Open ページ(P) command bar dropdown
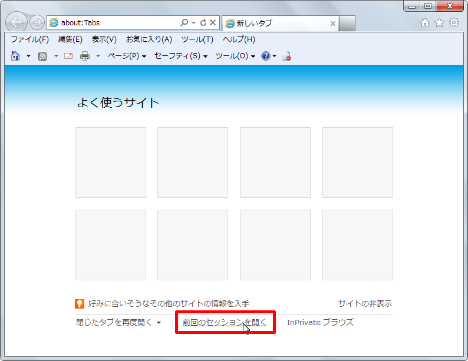 (x=127, y=56)
